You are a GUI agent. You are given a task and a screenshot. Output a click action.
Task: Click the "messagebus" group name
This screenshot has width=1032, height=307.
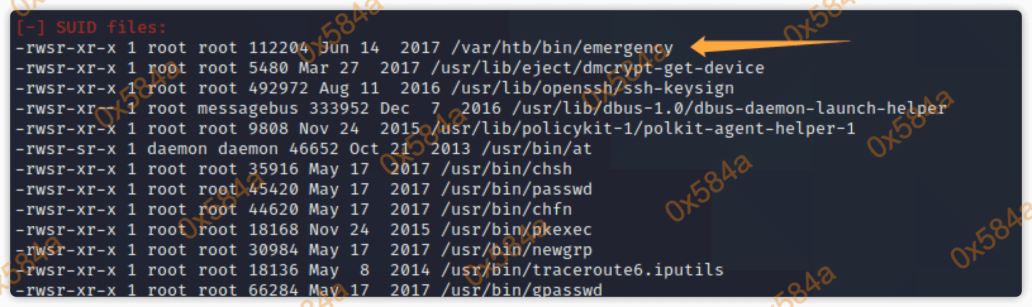[x=248, y=109]
